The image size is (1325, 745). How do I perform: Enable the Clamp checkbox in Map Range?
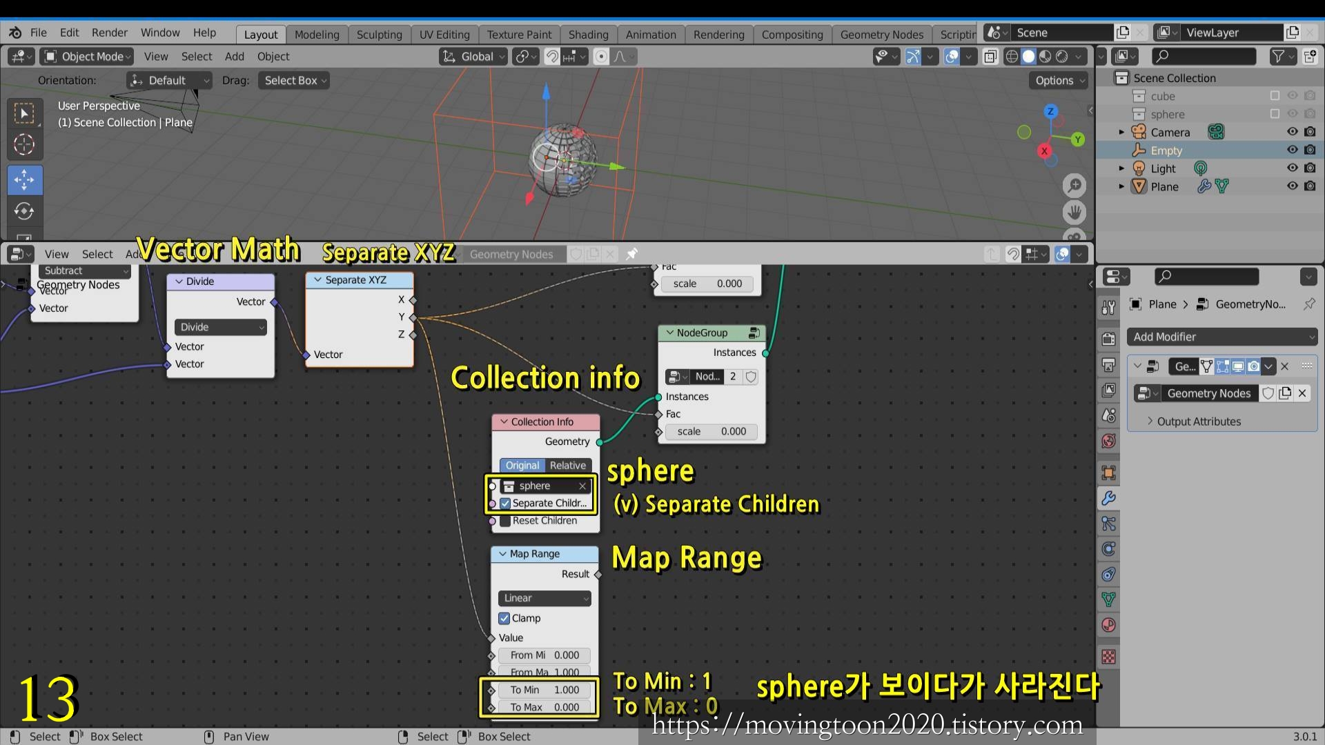pos(504,618)
